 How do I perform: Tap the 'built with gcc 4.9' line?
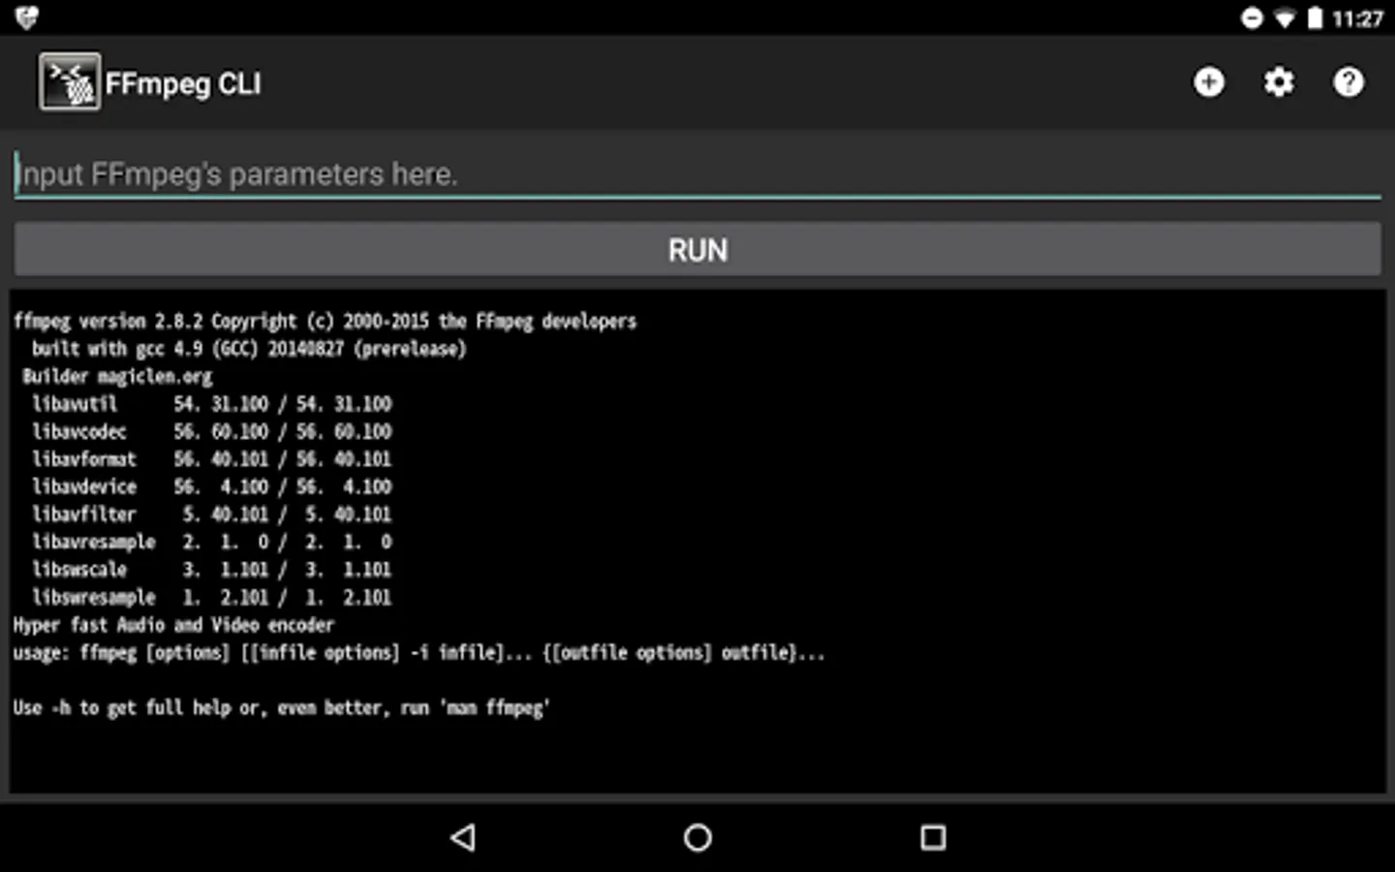(x=249, y=349)
